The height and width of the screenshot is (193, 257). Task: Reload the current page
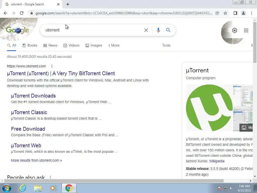tap(22, 13)
